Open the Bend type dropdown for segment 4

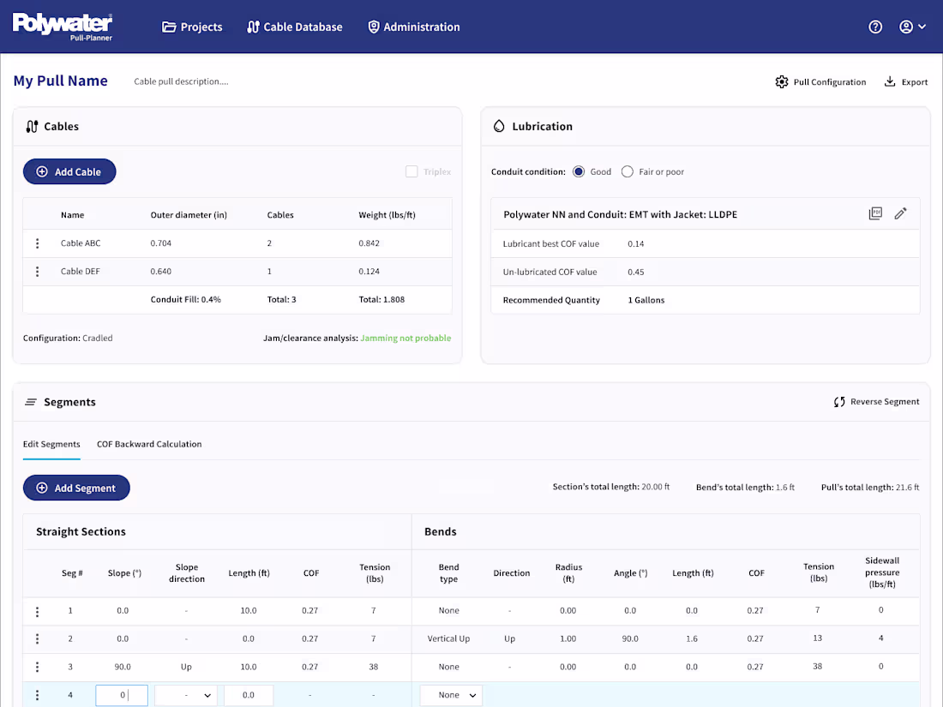[451, 695]
